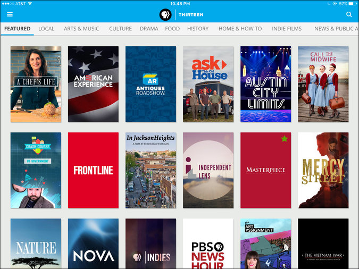This screenshot has height=269, width=359.
Task: Open Independent Lens poster
Action: point(208,170)
